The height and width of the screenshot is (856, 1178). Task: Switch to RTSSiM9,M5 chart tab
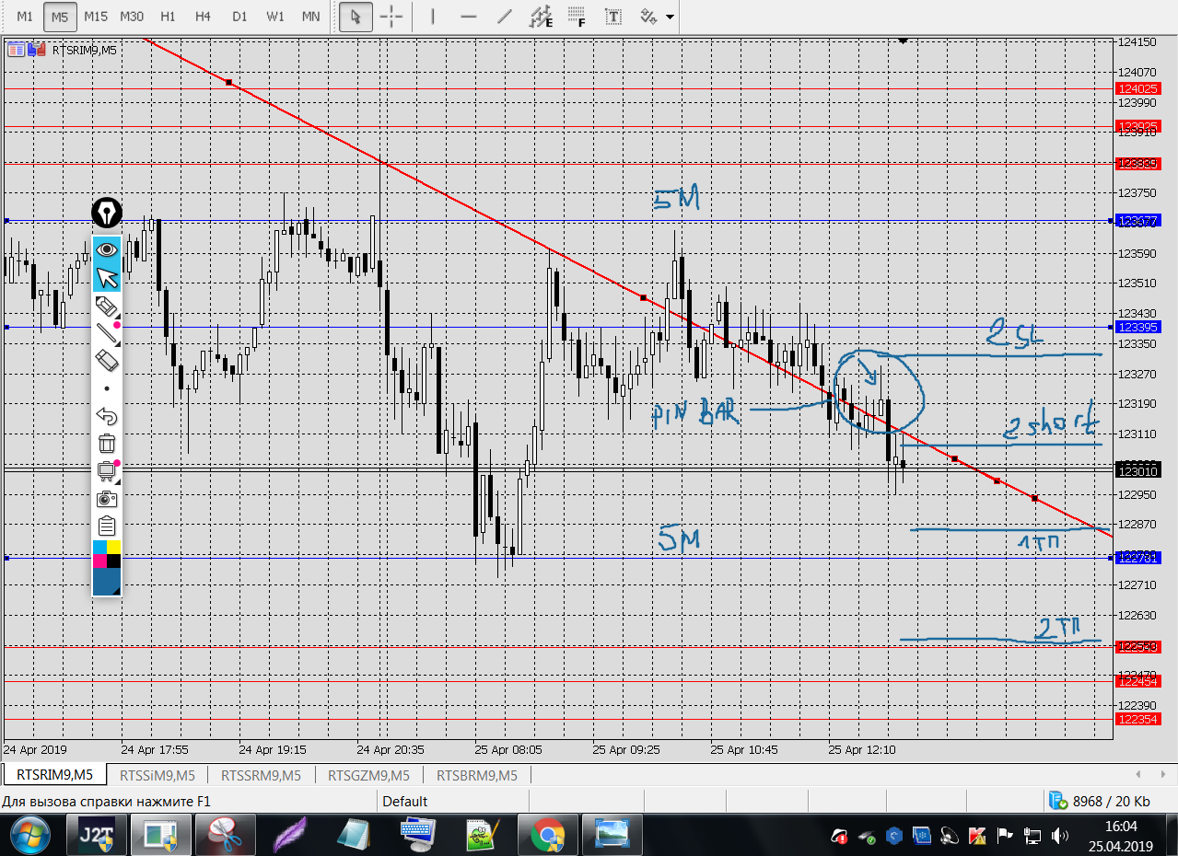tap(157, 775)
